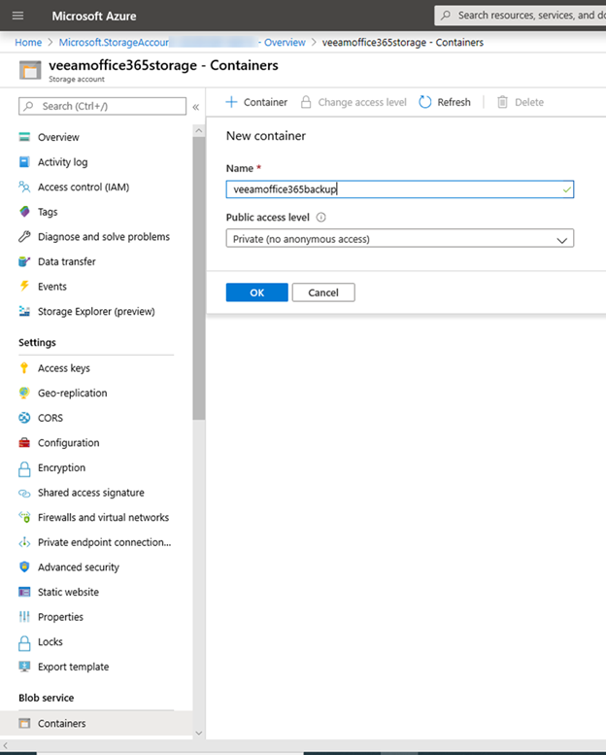Click the Storage Explorer (preview) icon
Image resolution: width=606 pixels, height=755 pixels.
coord(24,312)
